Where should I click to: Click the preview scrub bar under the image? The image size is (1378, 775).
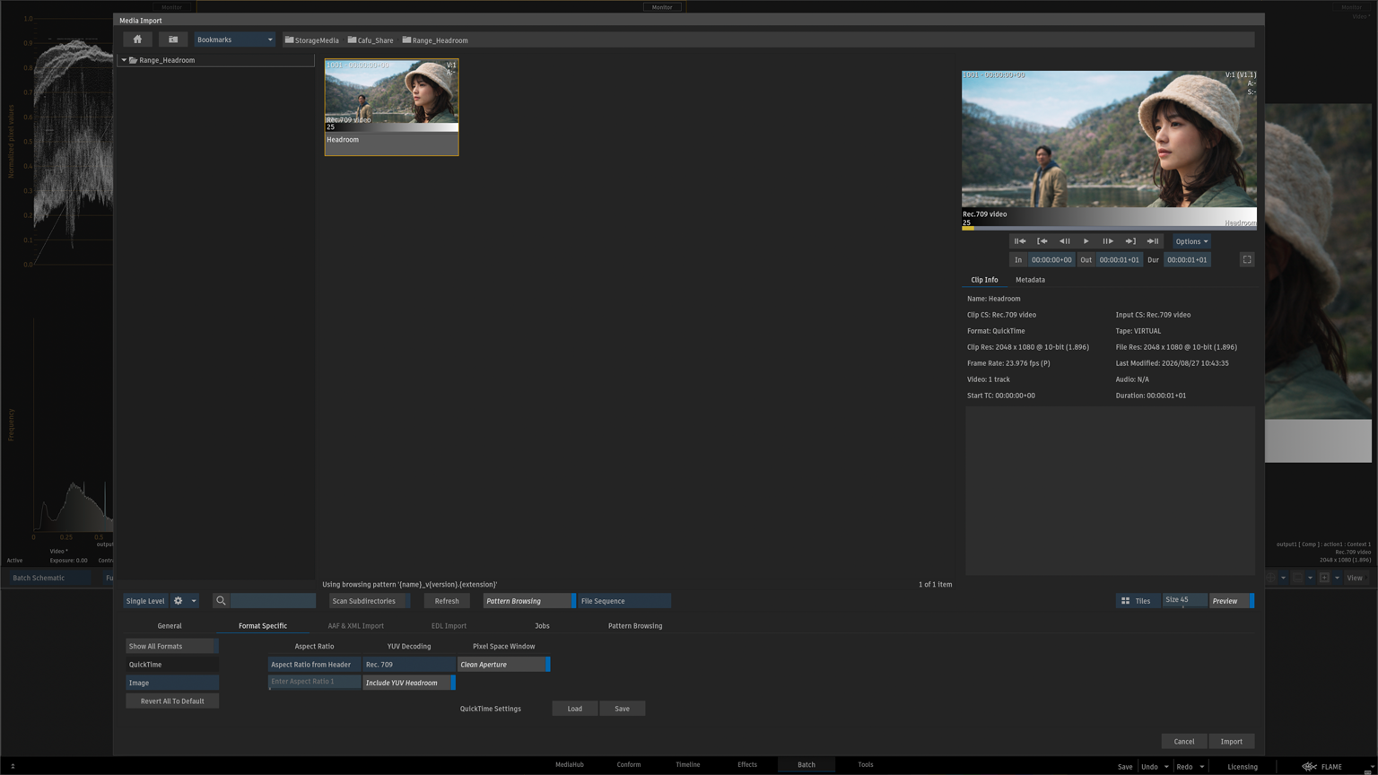point(1109,228)
